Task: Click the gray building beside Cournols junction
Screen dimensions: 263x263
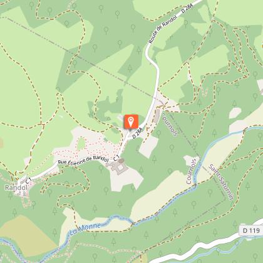Action: (157, 116)
